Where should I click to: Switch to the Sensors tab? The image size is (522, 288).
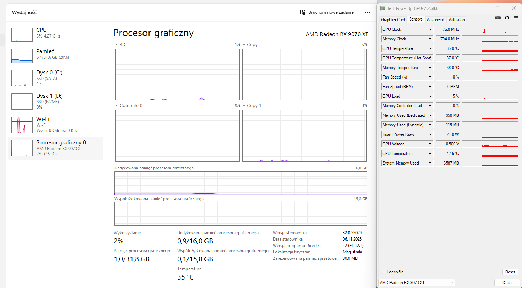(x=416, y=19)
